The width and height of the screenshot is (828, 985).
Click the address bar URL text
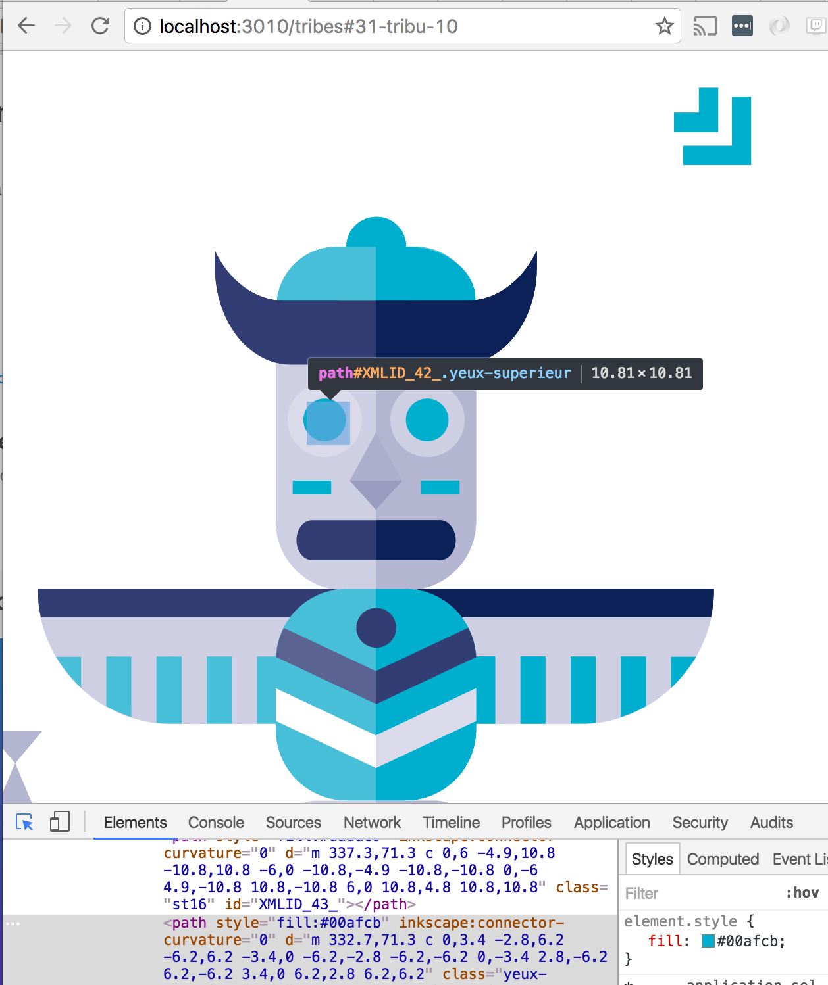pos(308,26)
